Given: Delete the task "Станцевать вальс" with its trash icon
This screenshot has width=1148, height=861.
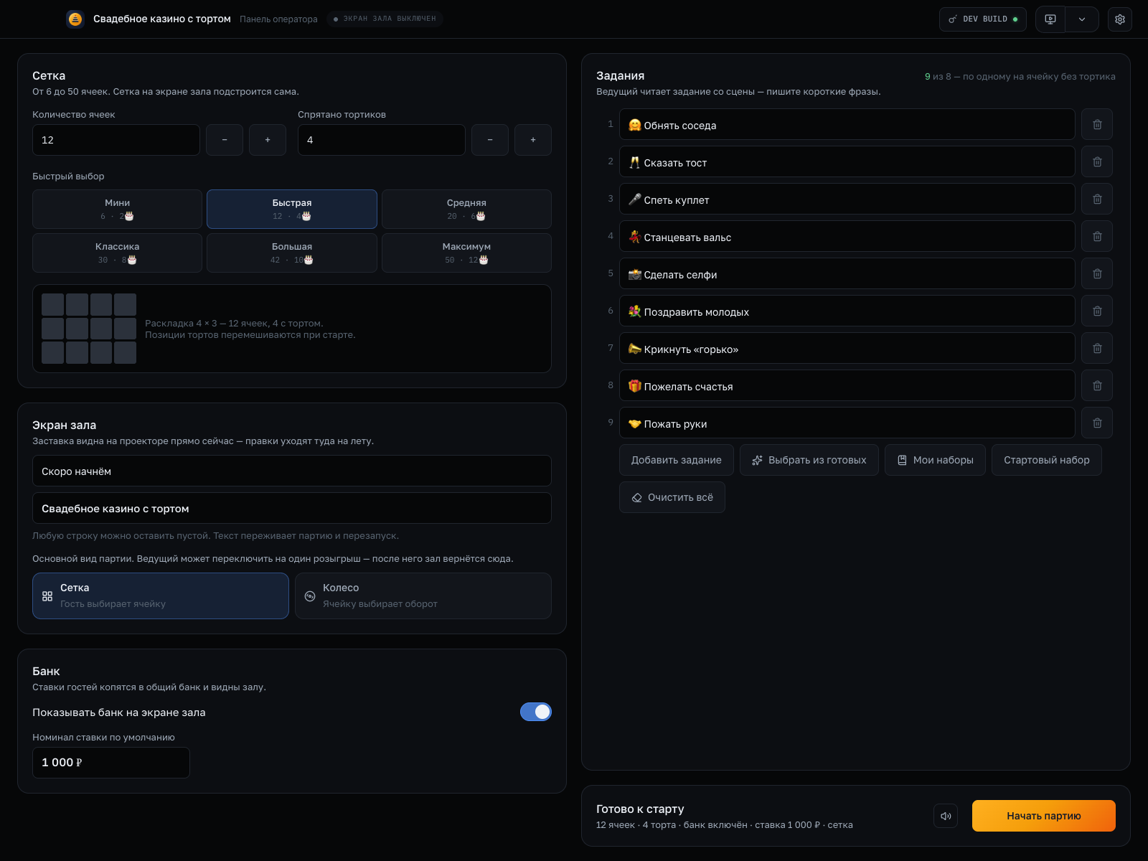Looking at the screenshot, I should pos(1097,236).
